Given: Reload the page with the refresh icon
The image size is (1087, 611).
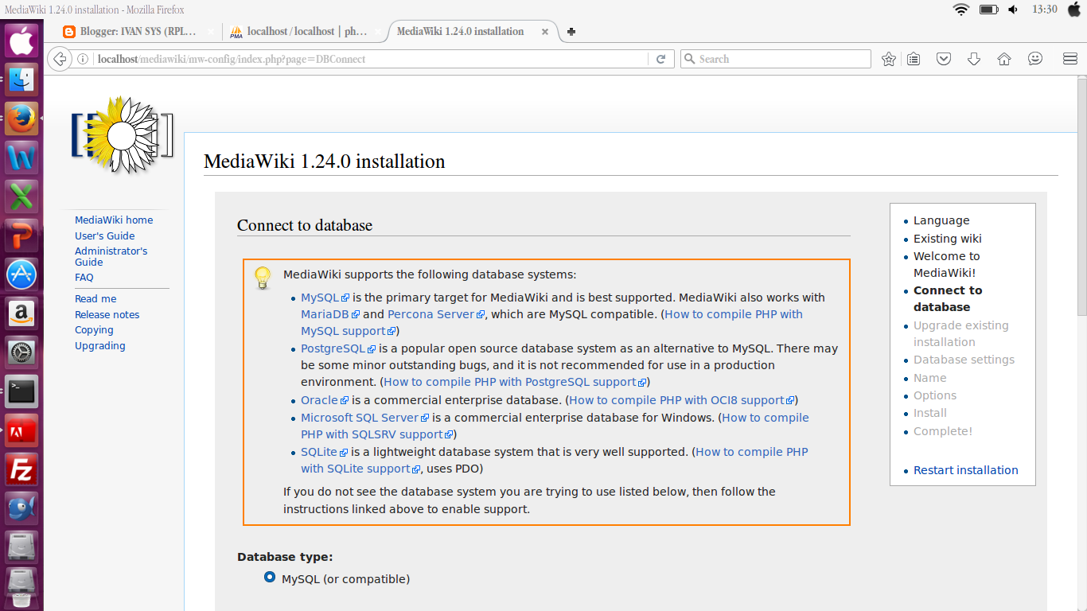Looking at the screenshot, I should click(x=660, y=59).
